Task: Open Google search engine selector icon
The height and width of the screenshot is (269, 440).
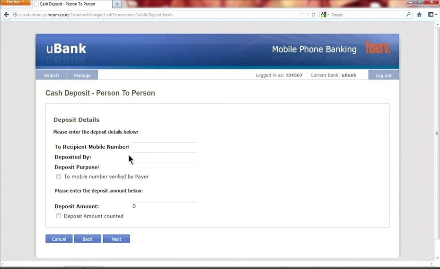Action: pos(325,15)
